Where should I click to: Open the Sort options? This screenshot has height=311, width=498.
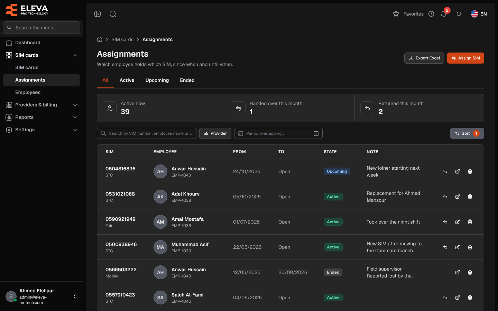click(x=467, y=133)
